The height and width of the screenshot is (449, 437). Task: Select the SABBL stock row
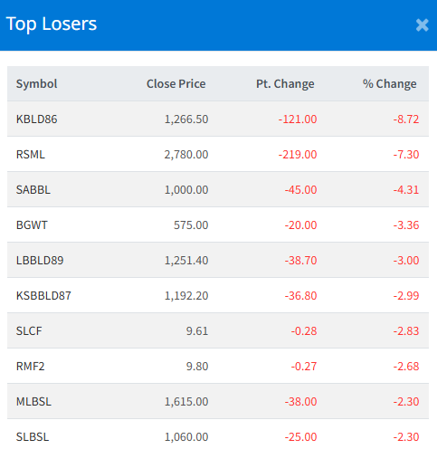[x=218, y=189]
